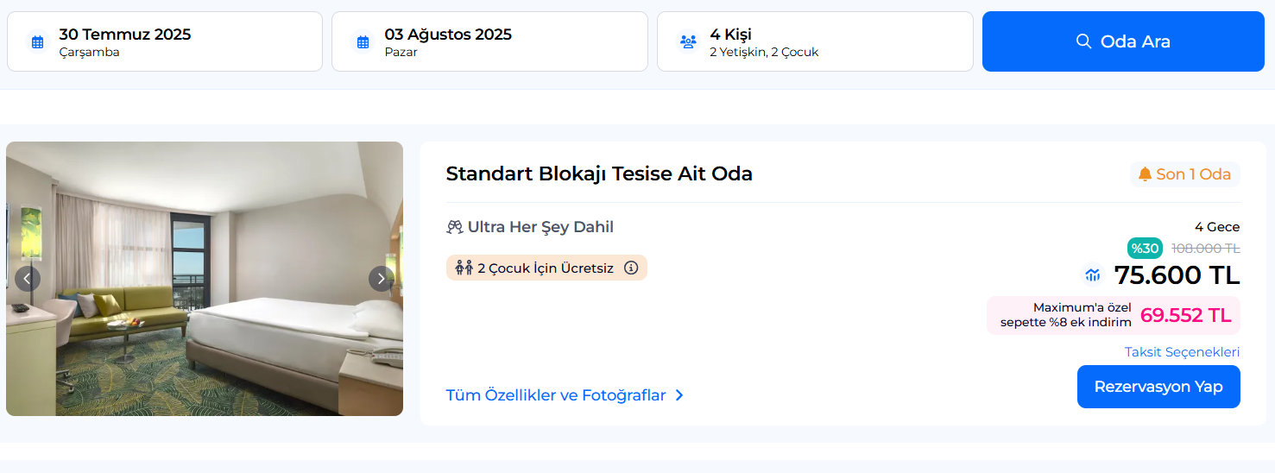This screenshot has width=1275, height=473.
Task: Click the check-out calendar icon
Action: click(x=363, y=41)
